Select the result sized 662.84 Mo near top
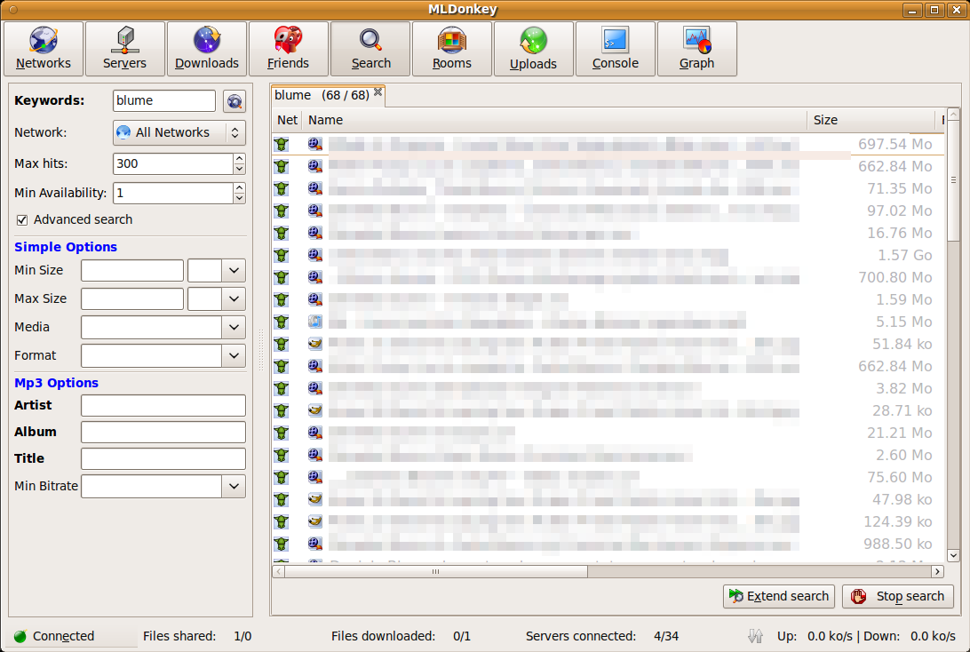Image resolution: width=970 pixels, height=652 pixels. click(x=608, y=166)
